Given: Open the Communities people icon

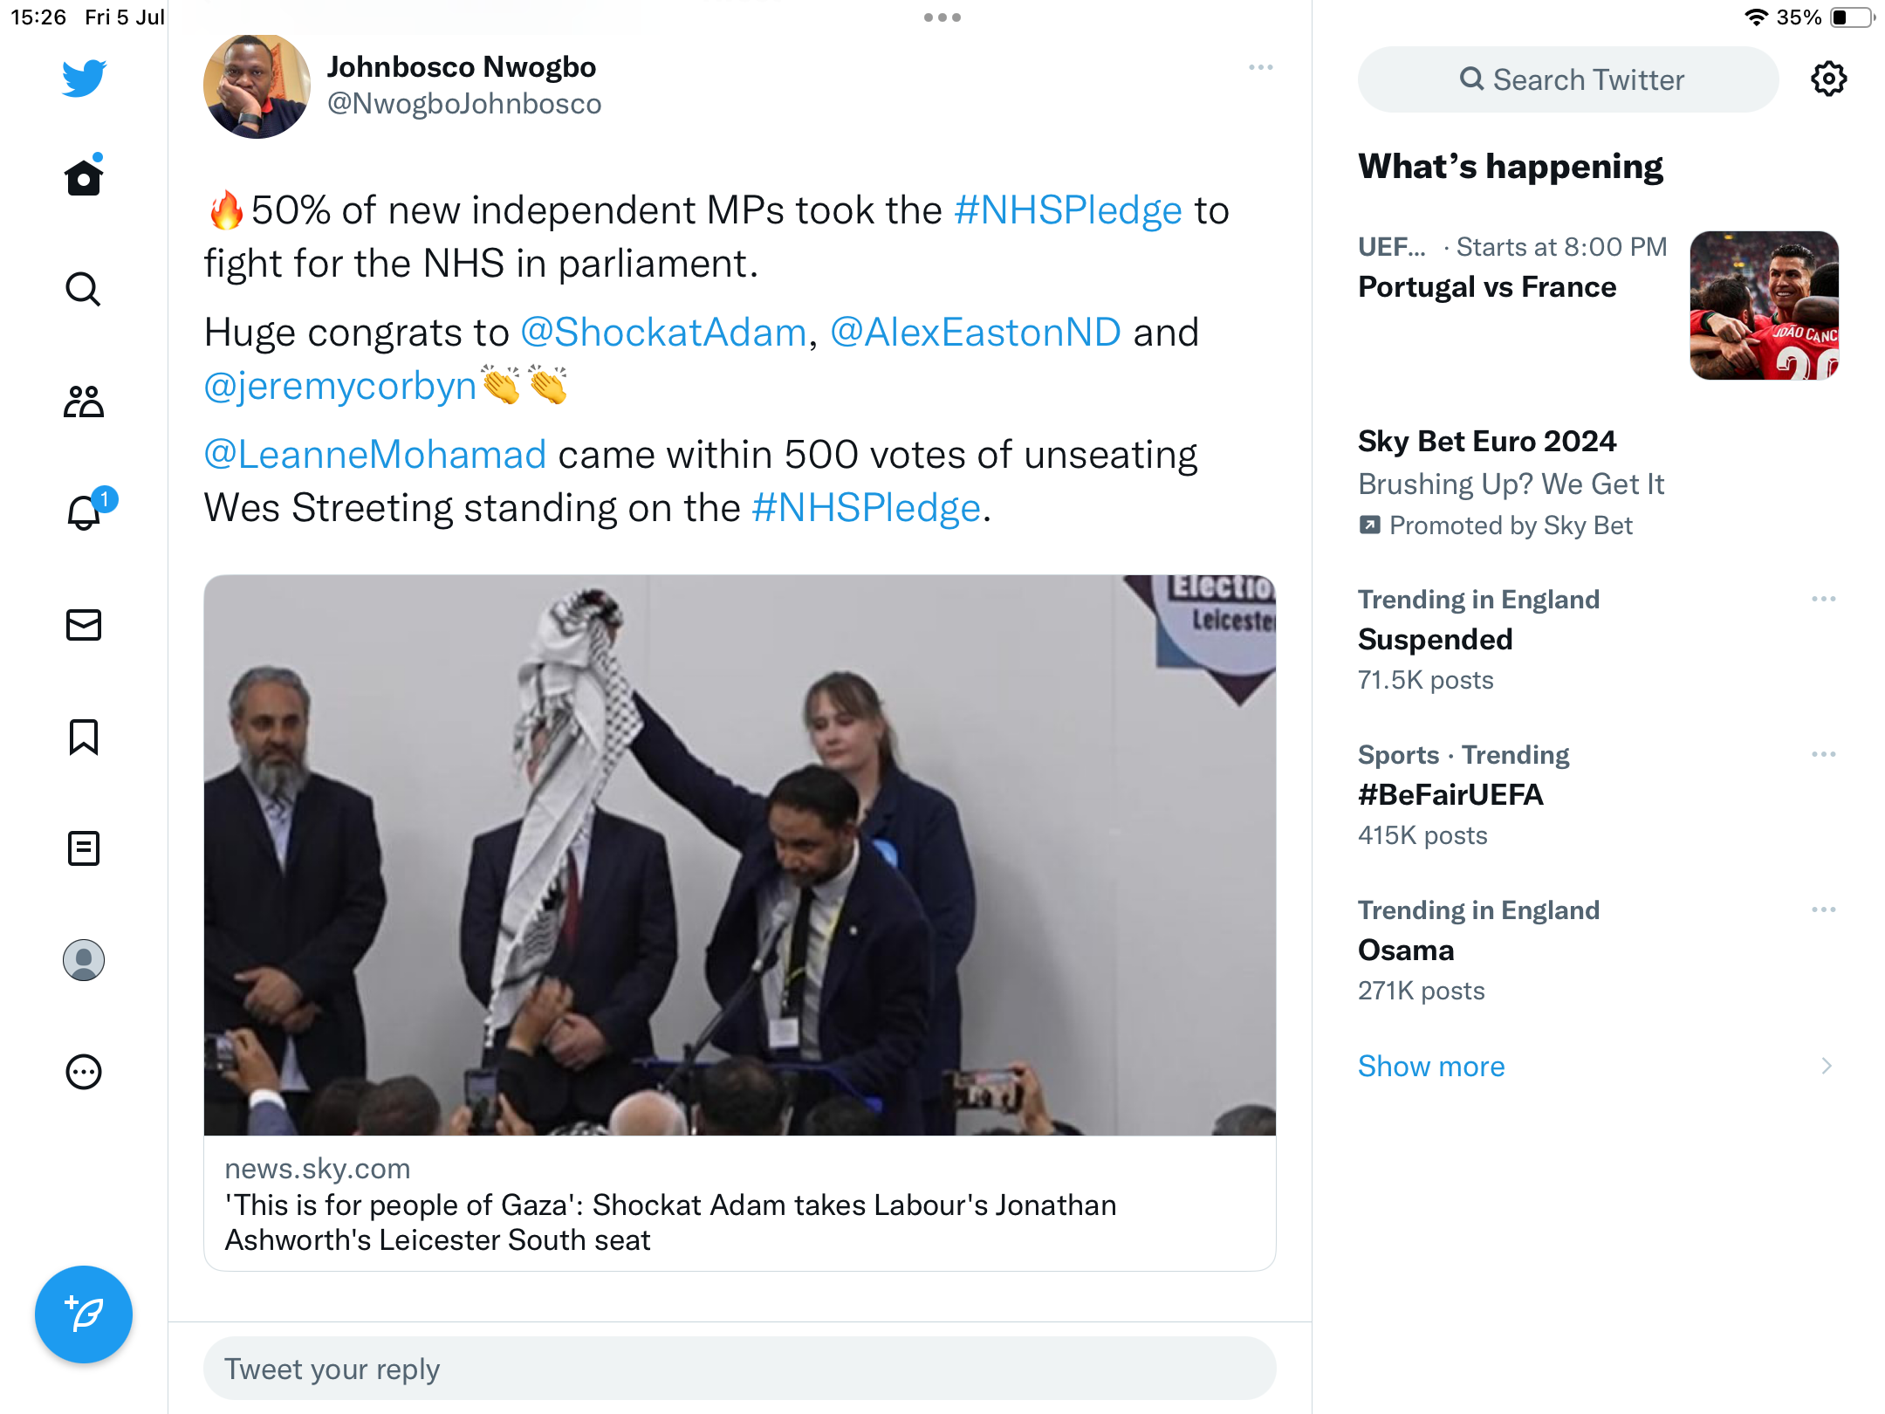Looking at the screenshot, I should click(x=84, y=402).
